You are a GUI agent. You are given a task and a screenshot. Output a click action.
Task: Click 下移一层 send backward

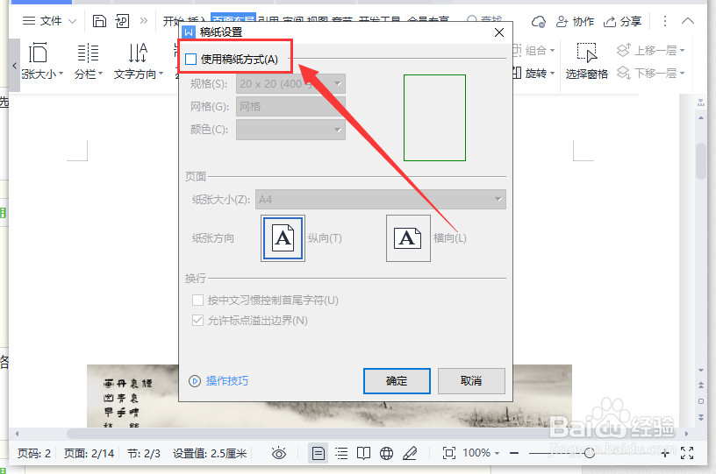click(651, 73)
